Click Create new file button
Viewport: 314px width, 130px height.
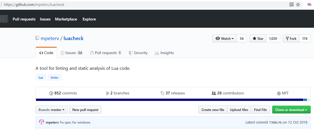pyautogui.click(x=213, y=110)
